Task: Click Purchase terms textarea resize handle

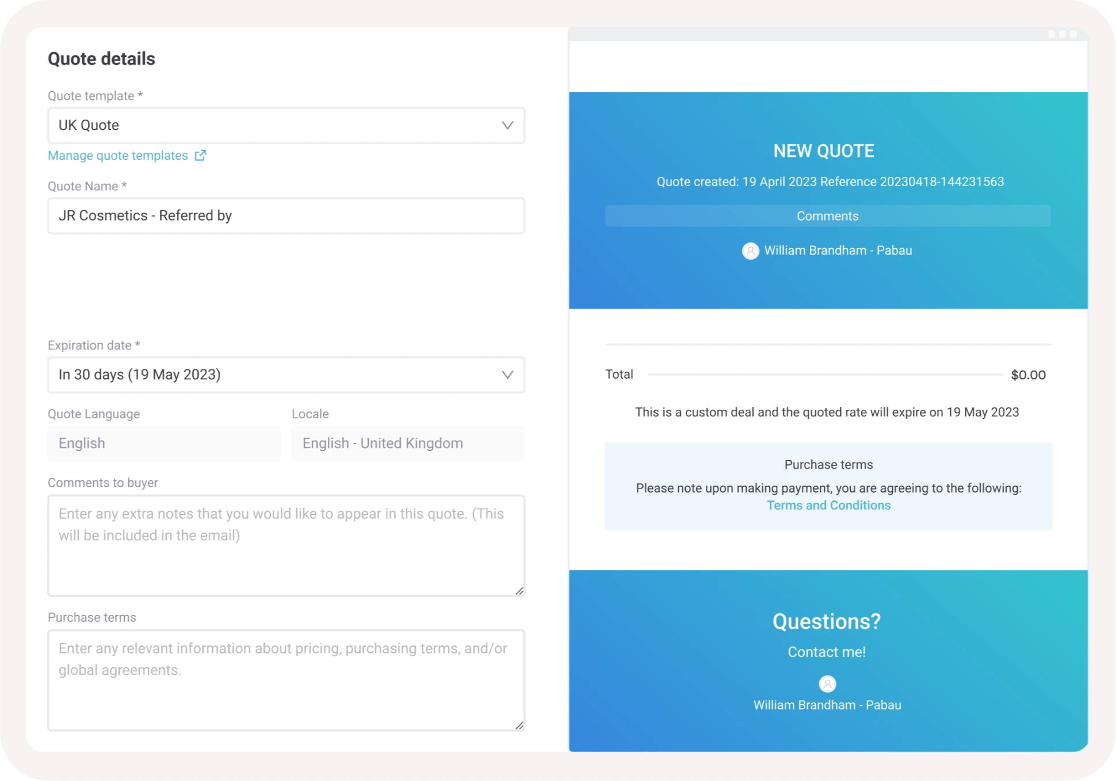Action: [519, 725]
